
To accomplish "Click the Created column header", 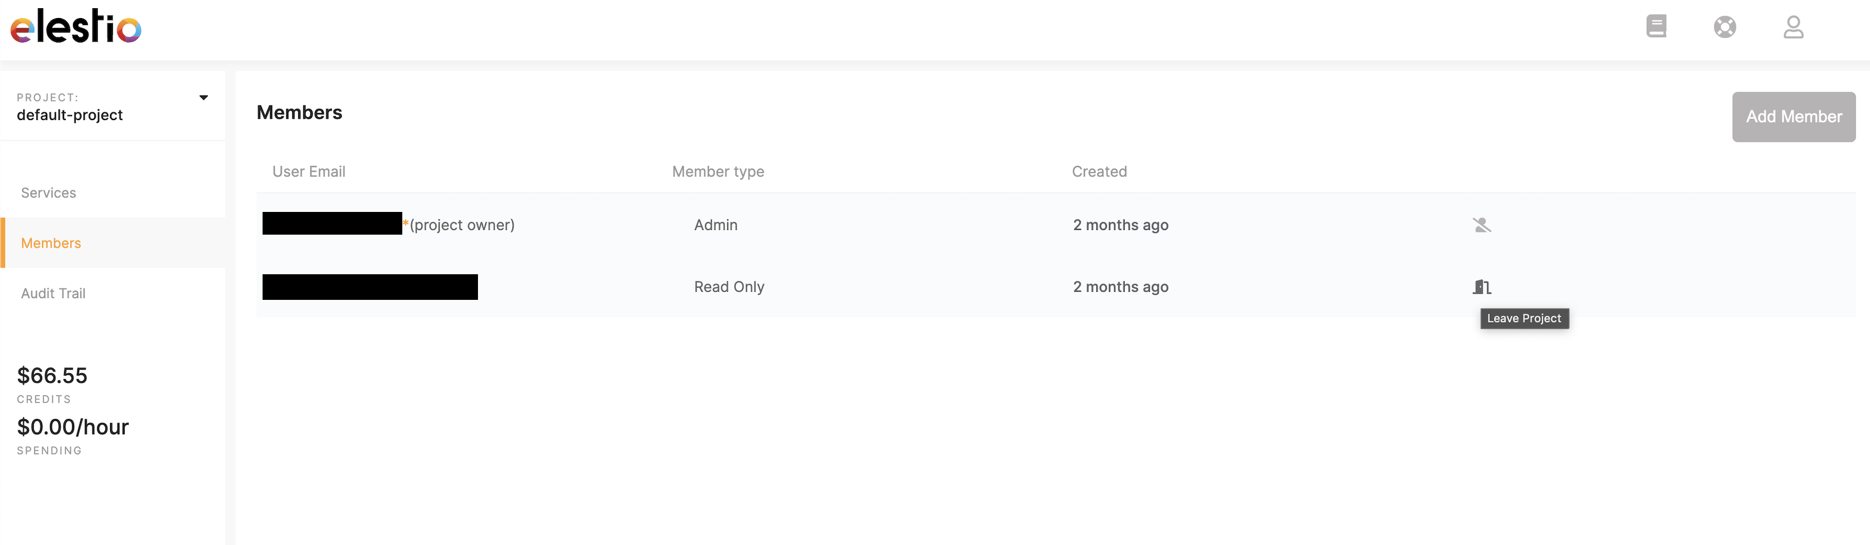I will point(1099,172).
